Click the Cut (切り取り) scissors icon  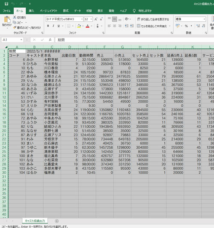15,18
